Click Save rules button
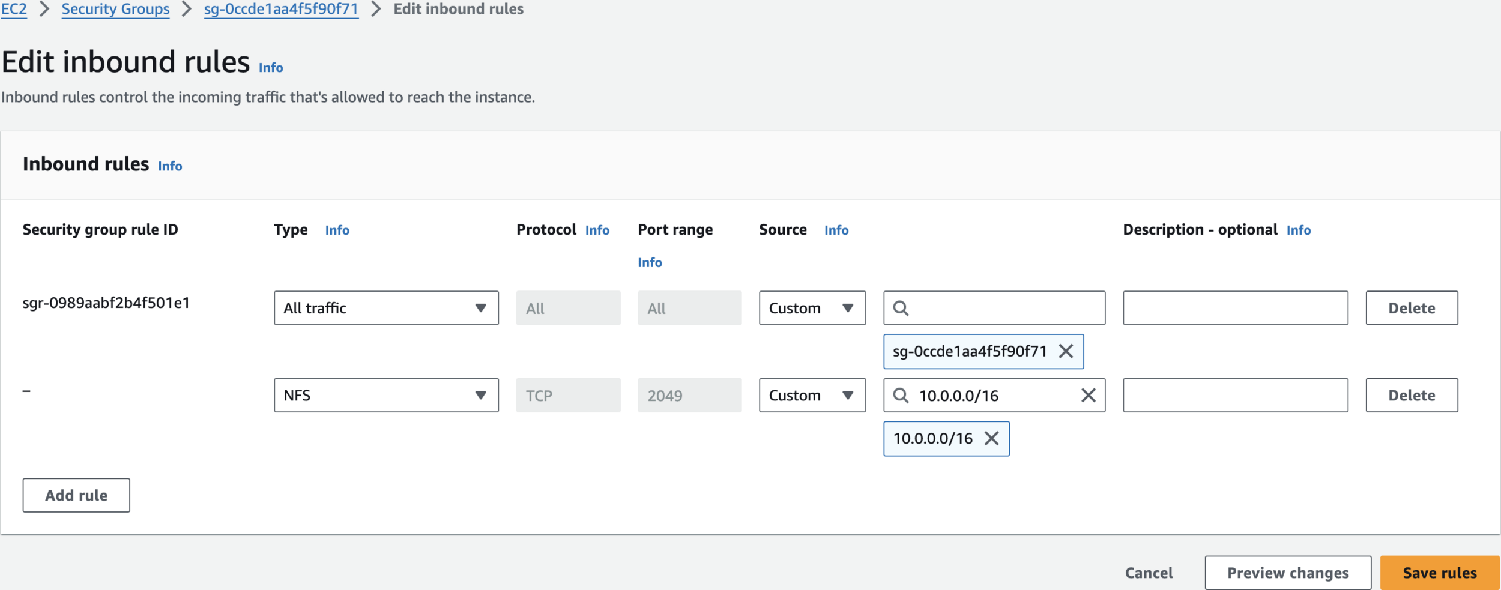The image size is (1501, 590). point(1439,573)
